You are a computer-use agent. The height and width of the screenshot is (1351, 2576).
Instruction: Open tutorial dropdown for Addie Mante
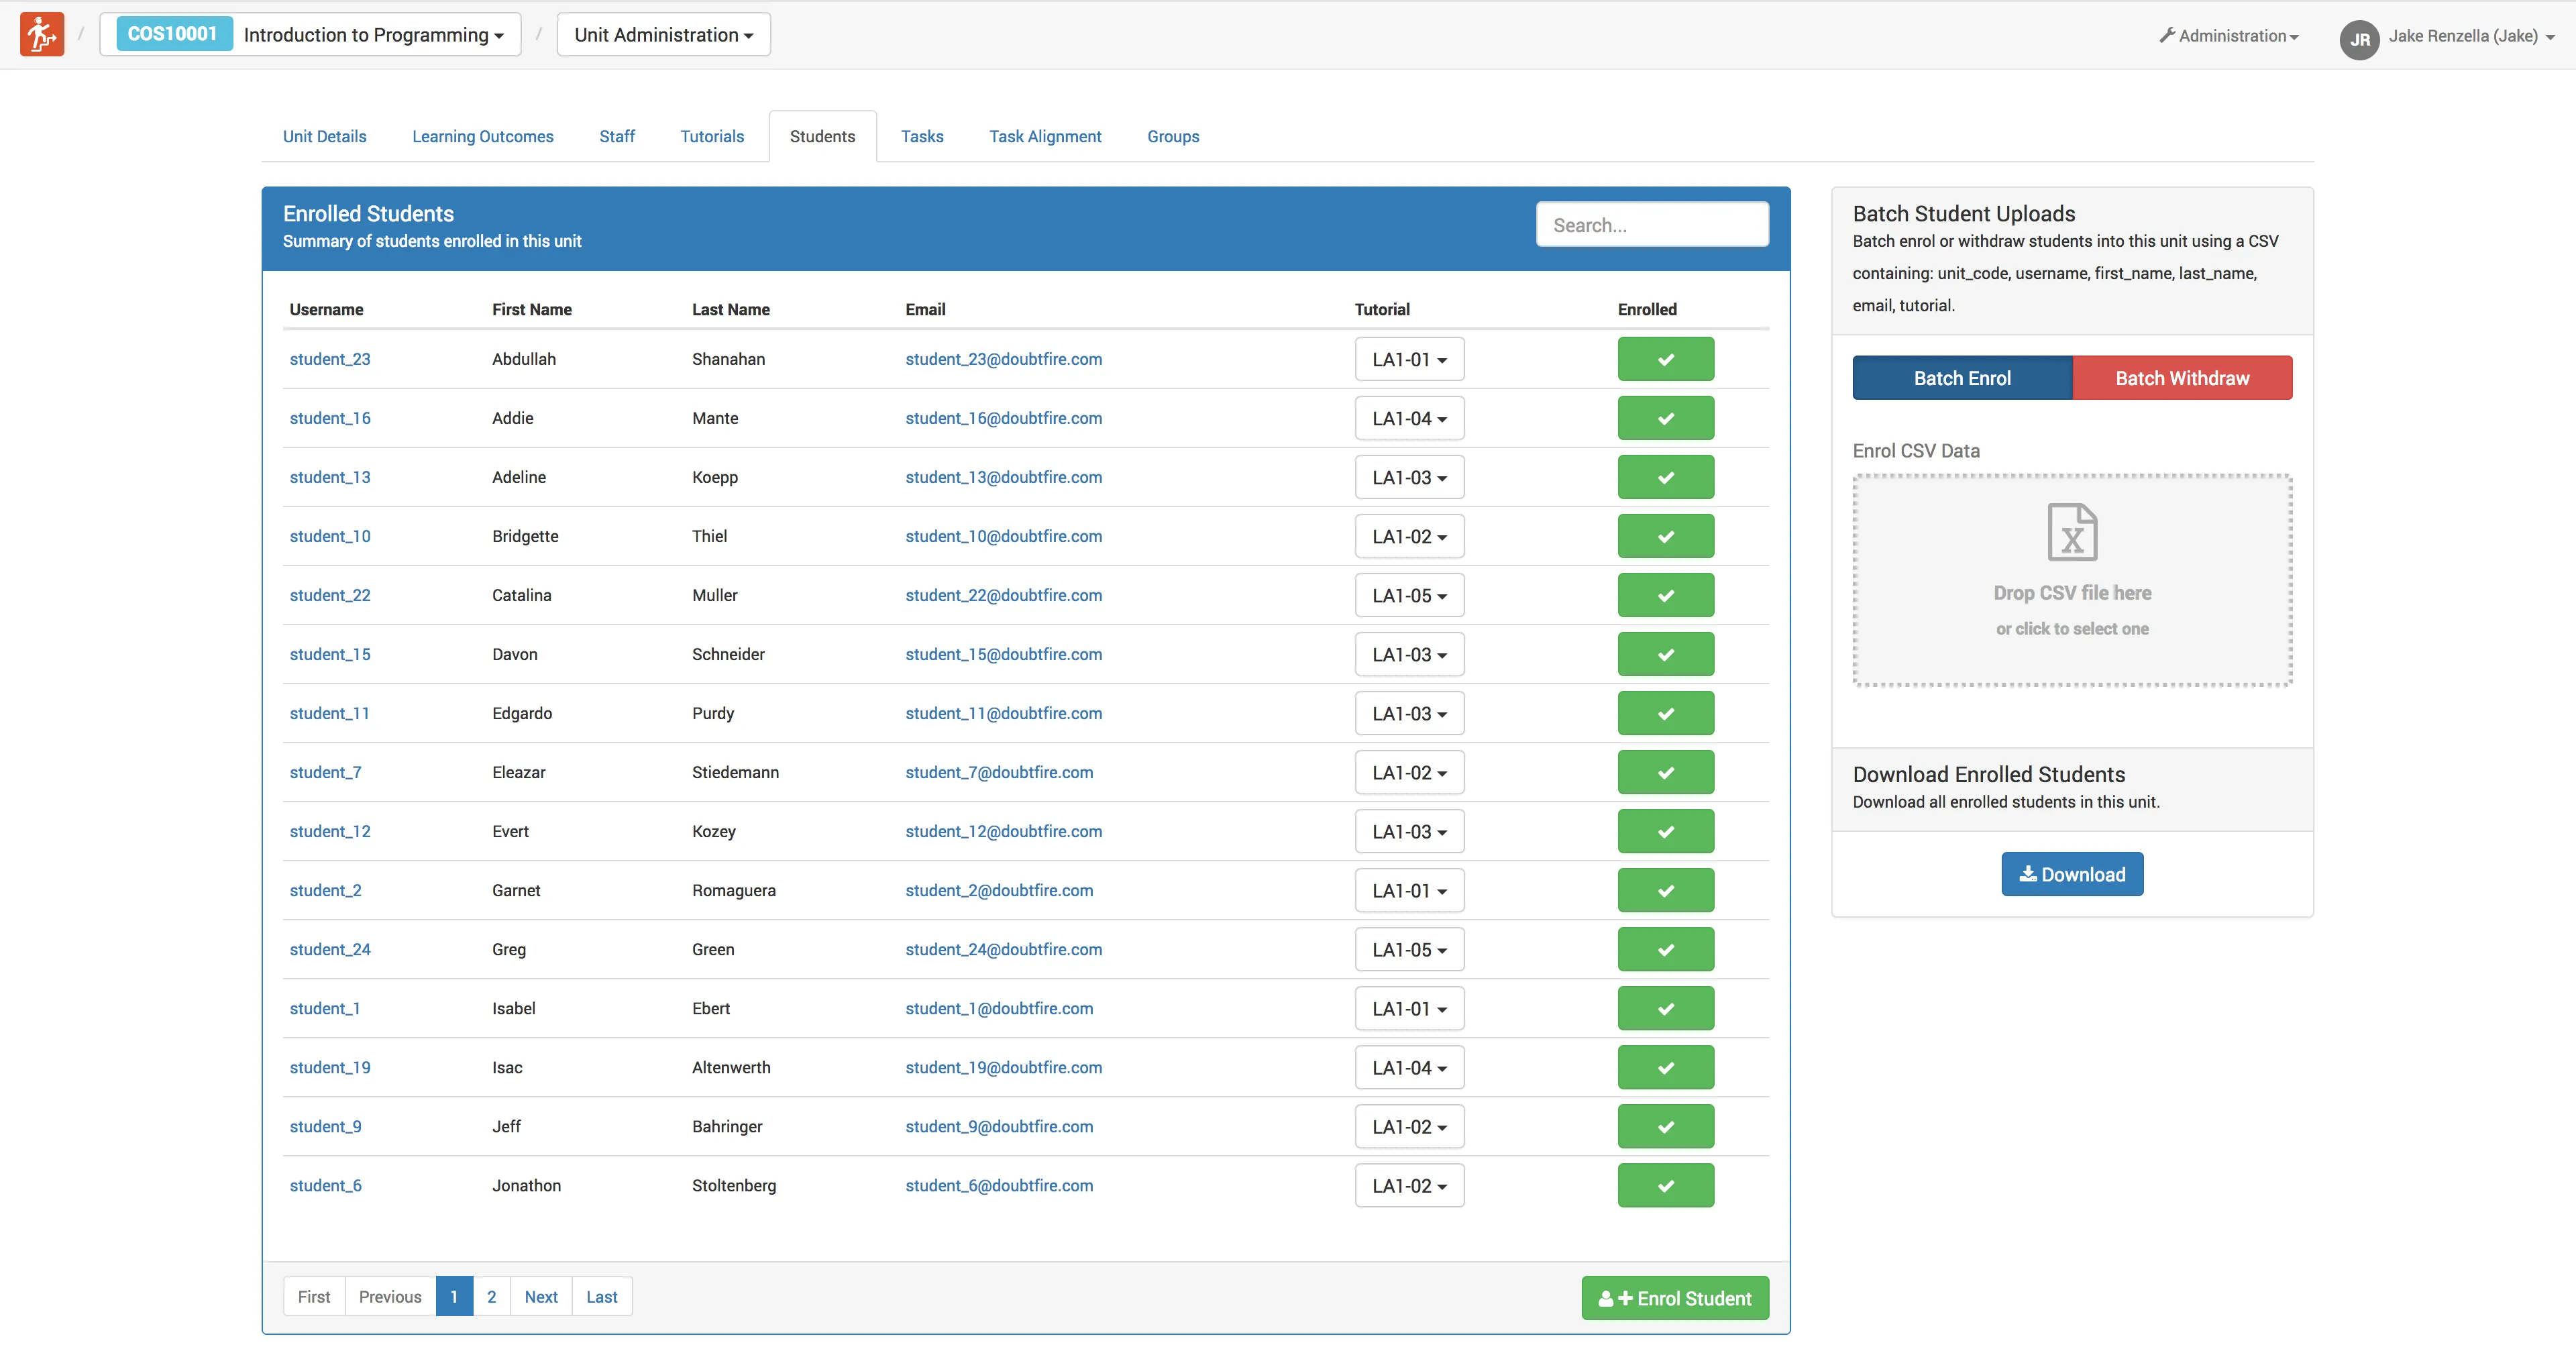click(1408, 418)
